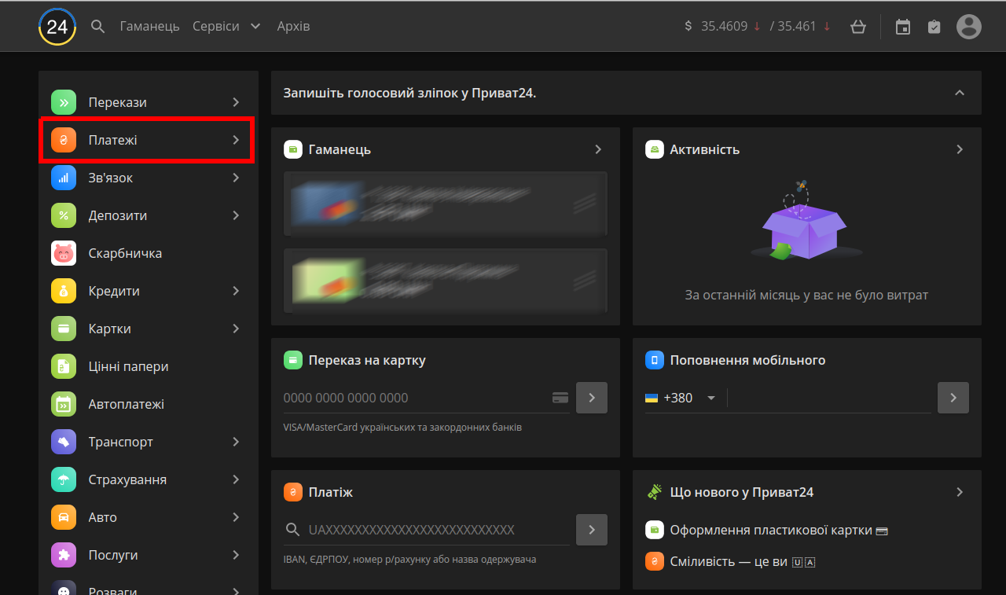Click the megaphone icon near Що нового
The width and height of the screenshot is (1006, 595).
pyautogui.click(x=655, y=492)
